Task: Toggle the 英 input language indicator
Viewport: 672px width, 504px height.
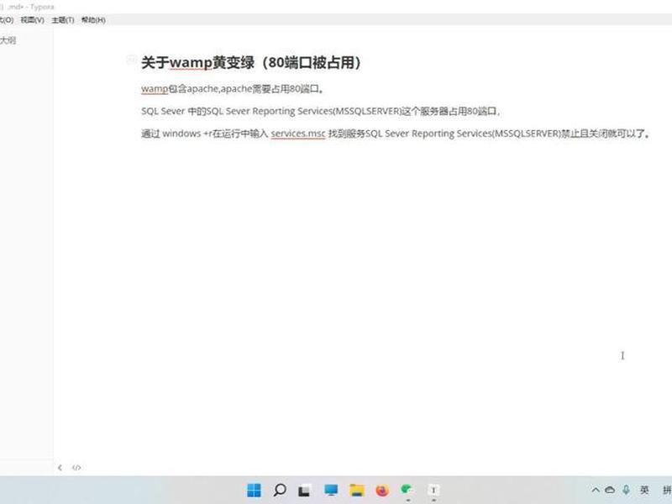Action: tap(644, 490)
